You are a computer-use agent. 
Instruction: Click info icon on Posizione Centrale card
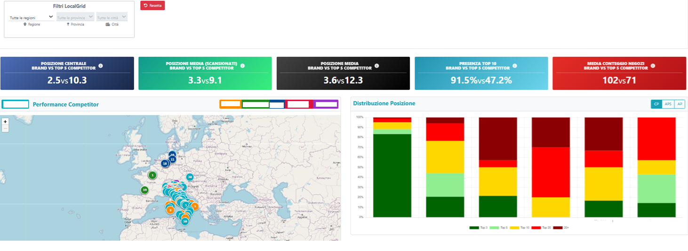(x=101, y=66)
